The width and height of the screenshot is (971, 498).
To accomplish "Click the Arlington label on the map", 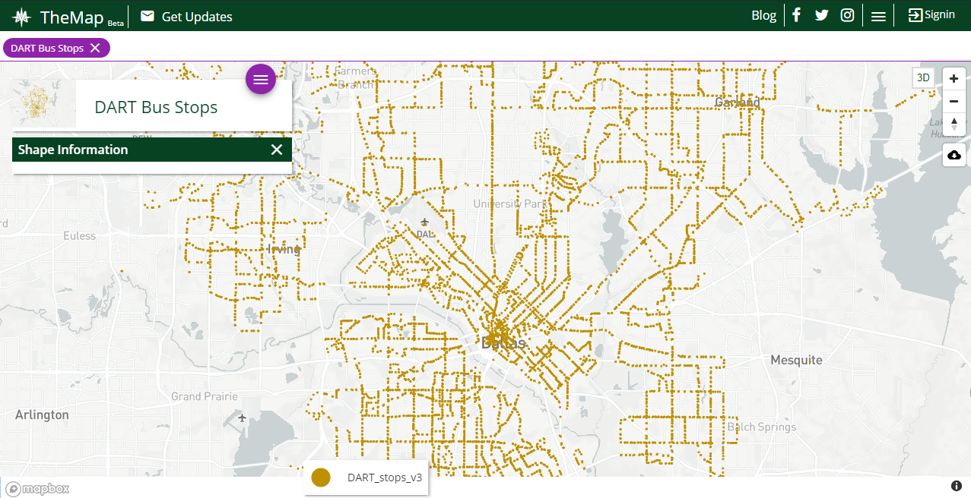I will pyautogui.click(x=42, y=415).
